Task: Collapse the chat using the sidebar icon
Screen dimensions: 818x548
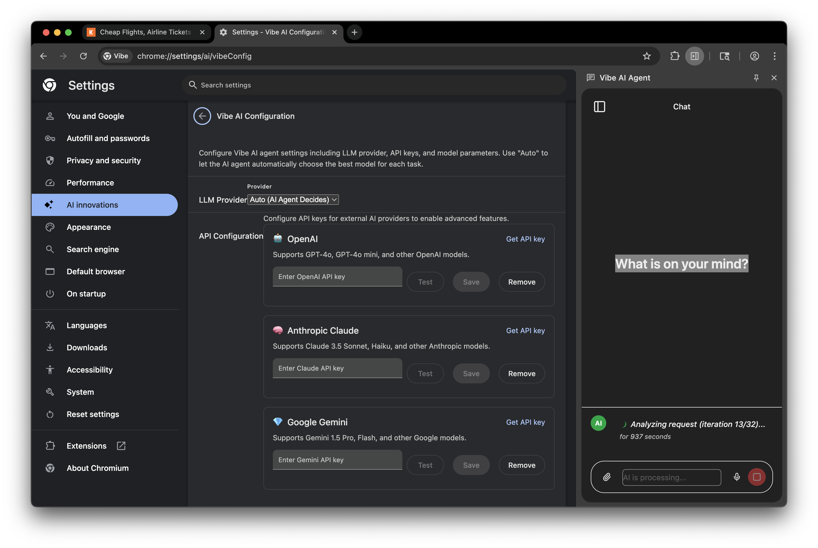Action: click(599, 107)
